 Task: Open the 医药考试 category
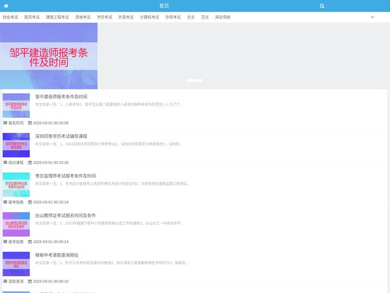coord(32,17)
